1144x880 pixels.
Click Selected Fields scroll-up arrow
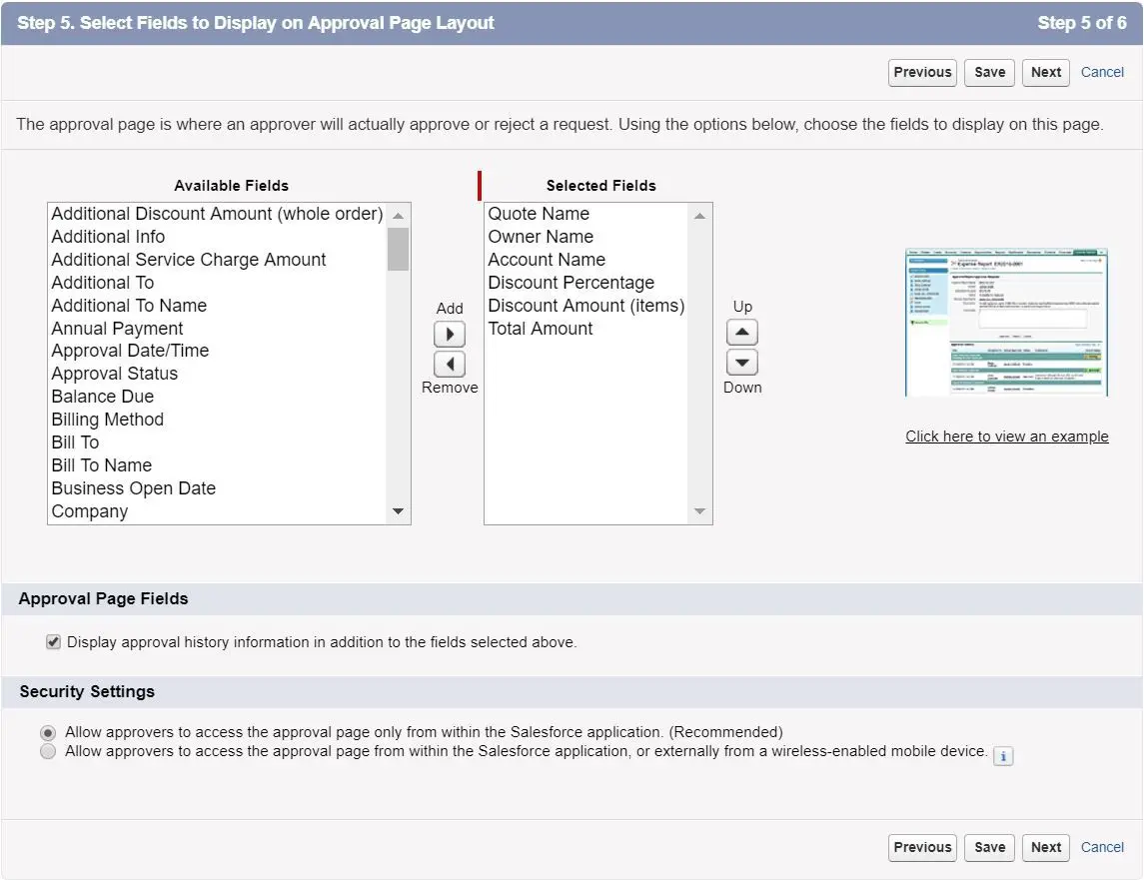tap(699, 216)
